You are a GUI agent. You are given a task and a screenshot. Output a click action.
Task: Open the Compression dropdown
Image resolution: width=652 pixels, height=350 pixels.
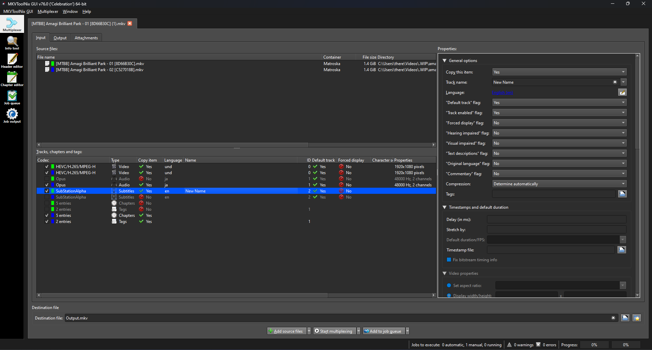[x=559, y=184]
